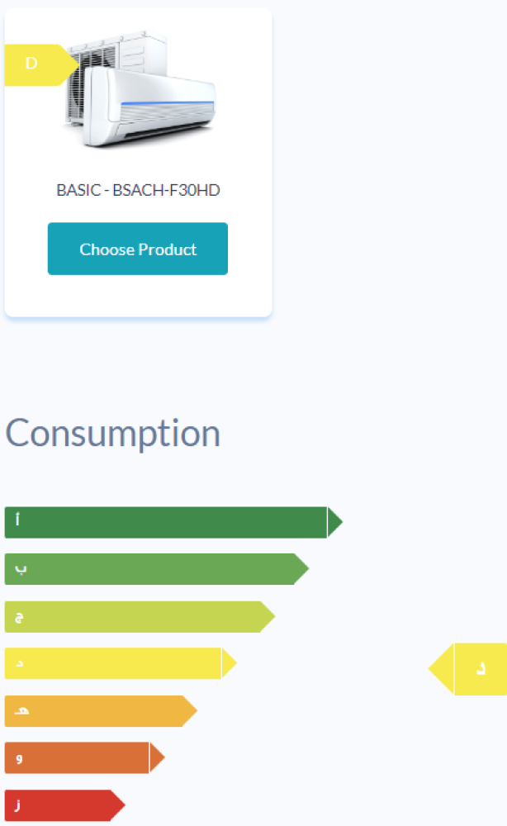Viewport: 507px width, 826px height.
Task: Select the green ب efficiency bar
Action: point(149,569)
